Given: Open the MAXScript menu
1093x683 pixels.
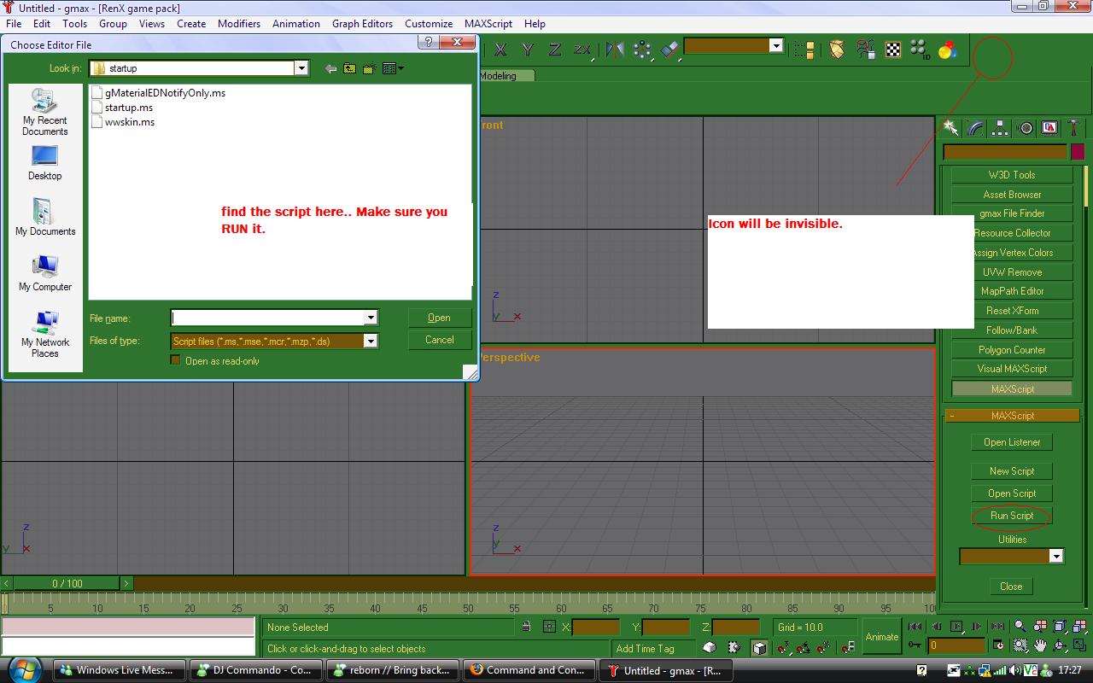Looking at the screenshot, I should (x=488, y=24).
